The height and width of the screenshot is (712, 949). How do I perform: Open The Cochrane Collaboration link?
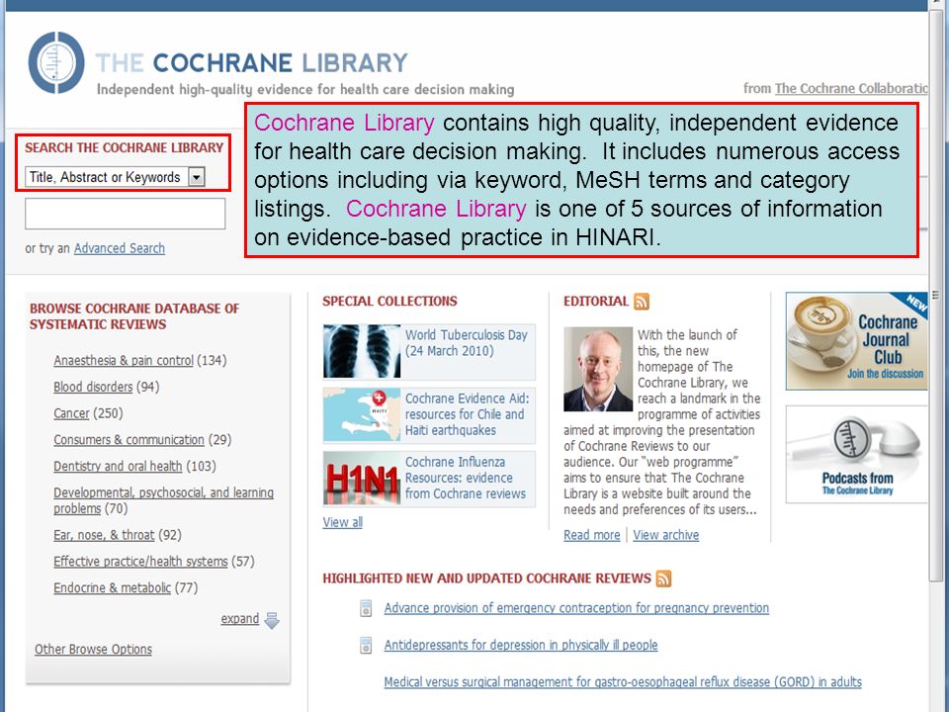[851, 88]
